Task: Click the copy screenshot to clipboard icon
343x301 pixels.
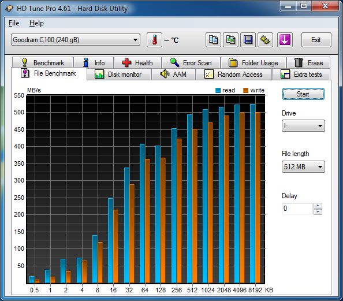Action: (x=230, y=40)
